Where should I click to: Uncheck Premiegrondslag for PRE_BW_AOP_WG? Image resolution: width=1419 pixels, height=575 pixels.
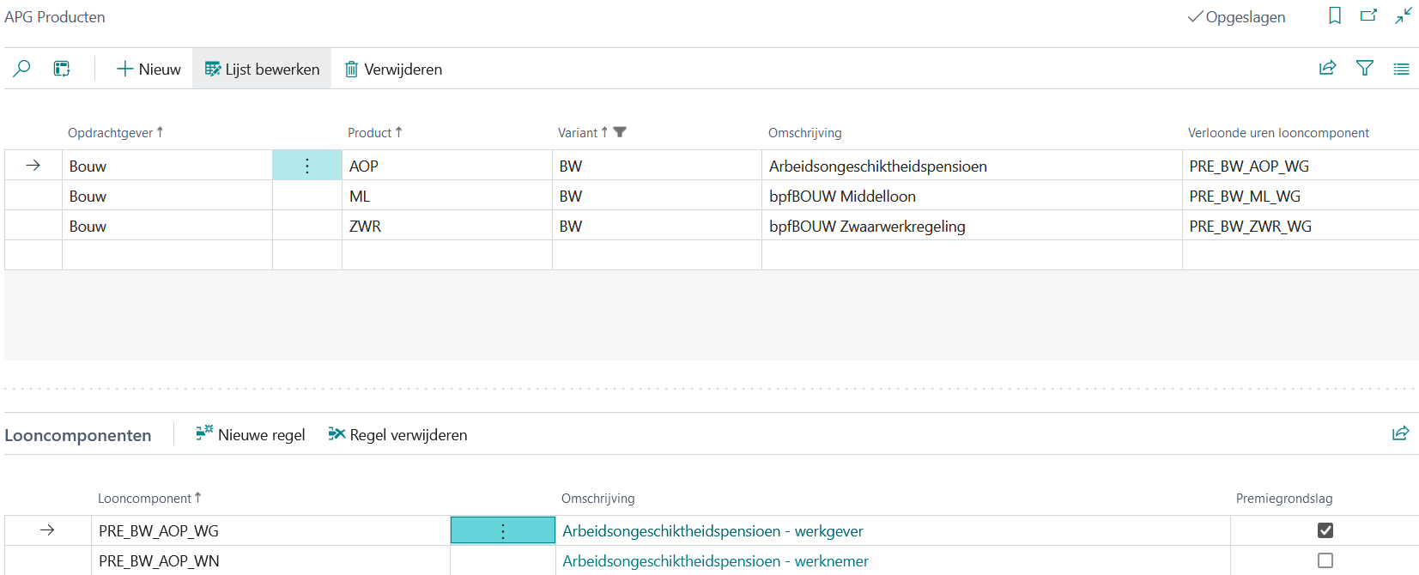[1325, 530]
